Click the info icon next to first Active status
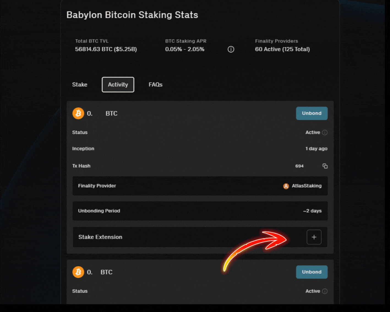Image resolution: width=390 pixels, height=312 pixels. pos(325,132)
